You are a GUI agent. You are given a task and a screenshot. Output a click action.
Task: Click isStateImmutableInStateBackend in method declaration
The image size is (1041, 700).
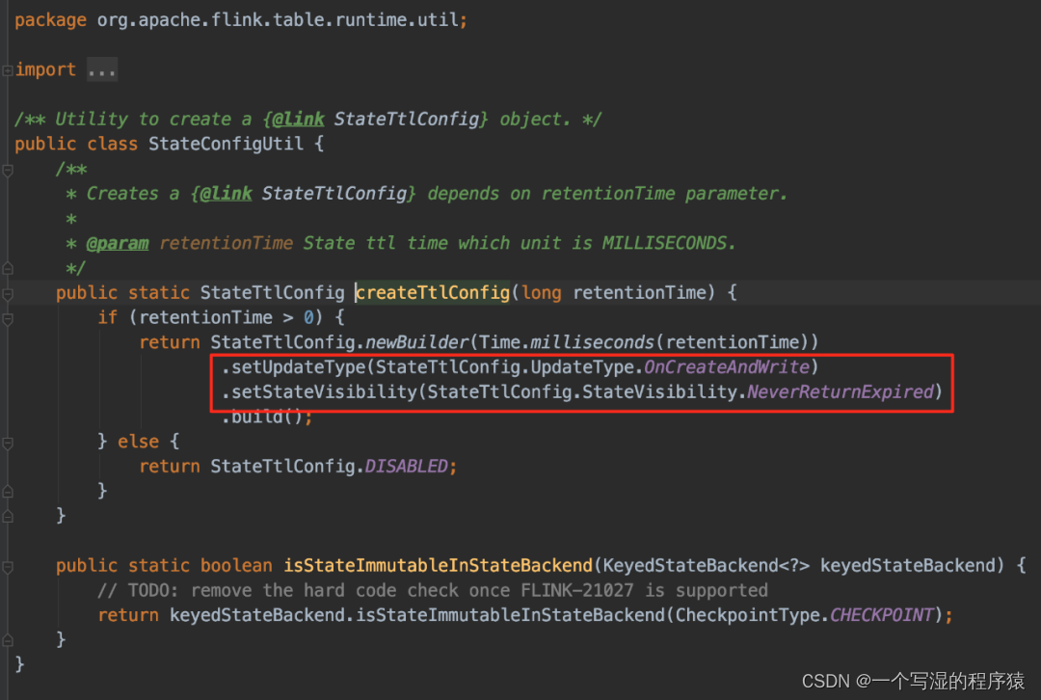pos(439,566)
